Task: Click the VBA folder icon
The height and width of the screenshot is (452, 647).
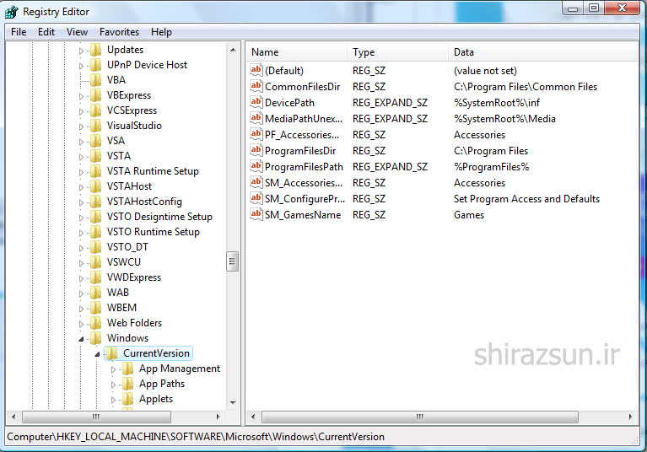Action: (x=96, y=80)
